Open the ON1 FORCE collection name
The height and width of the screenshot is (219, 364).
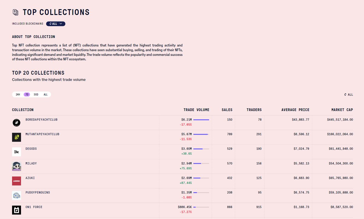pos(34,207)
